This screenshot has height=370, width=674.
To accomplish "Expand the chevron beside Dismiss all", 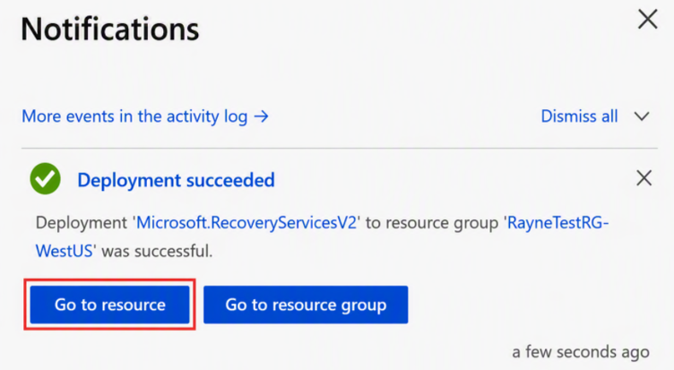I will pyautogui.click(x=642, y=116).
